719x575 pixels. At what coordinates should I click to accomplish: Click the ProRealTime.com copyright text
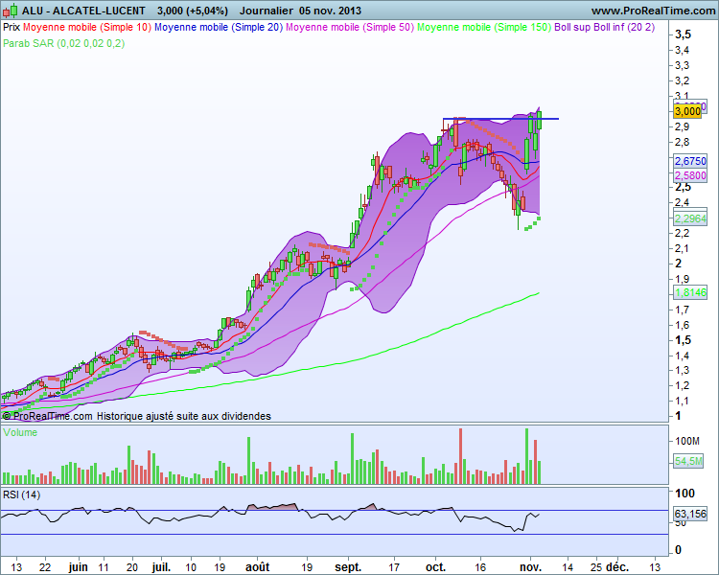point(48,416)
